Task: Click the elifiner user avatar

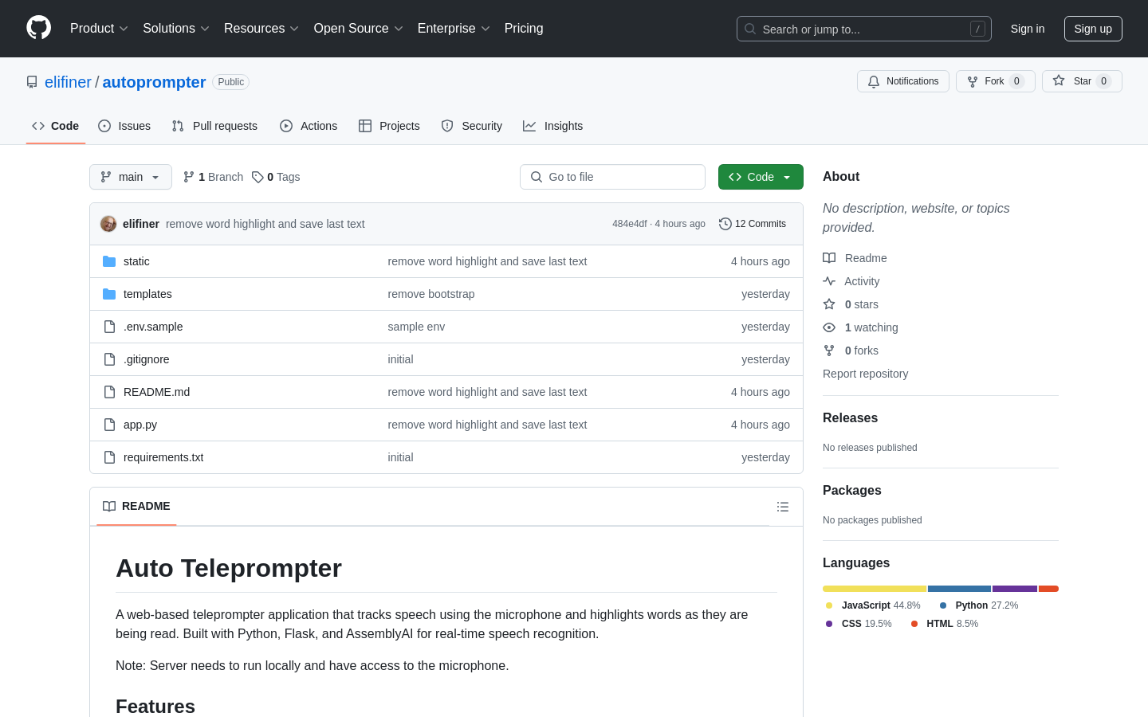Action: point(108,224)
